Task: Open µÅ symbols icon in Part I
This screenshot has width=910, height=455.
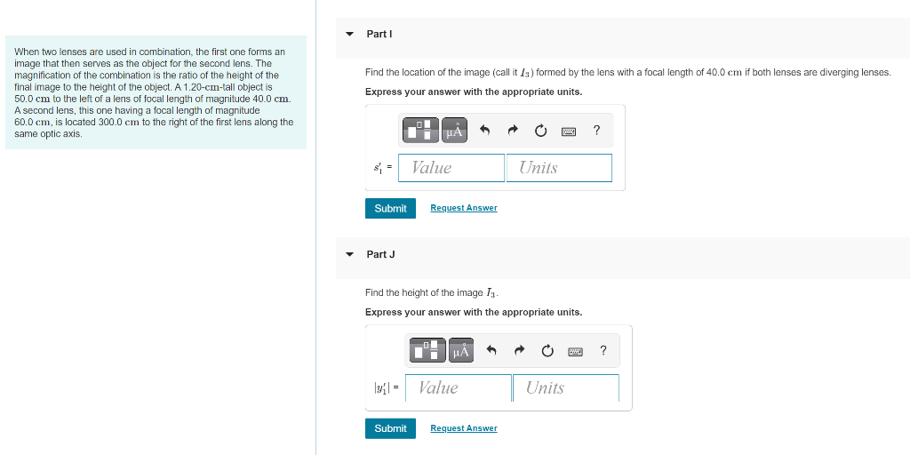Action: [x=454, y=131]
